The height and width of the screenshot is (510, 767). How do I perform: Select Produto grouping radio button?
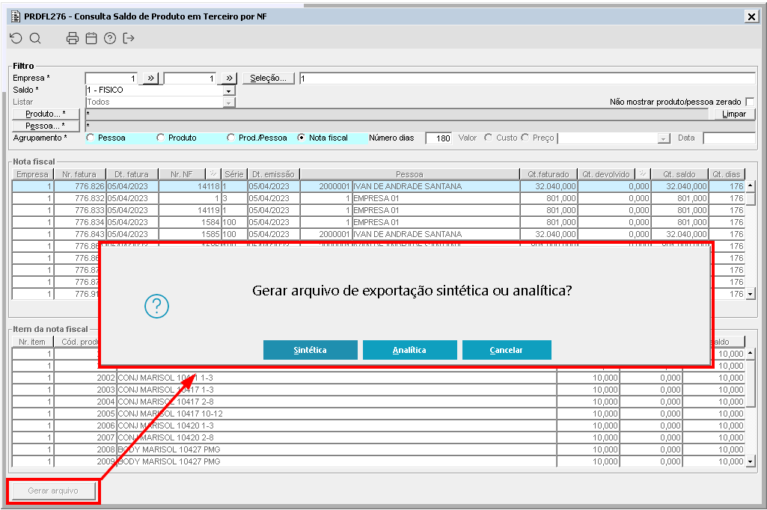tap(160, 138)
